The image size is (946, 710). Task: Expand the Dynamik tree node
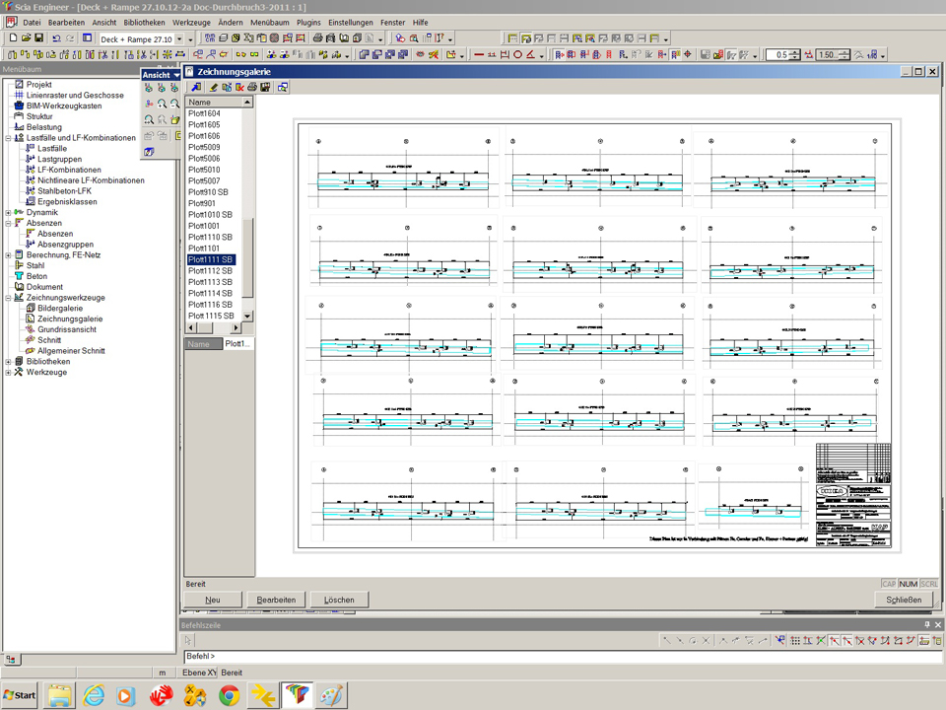pyautogui.click(x=8, y=212)
